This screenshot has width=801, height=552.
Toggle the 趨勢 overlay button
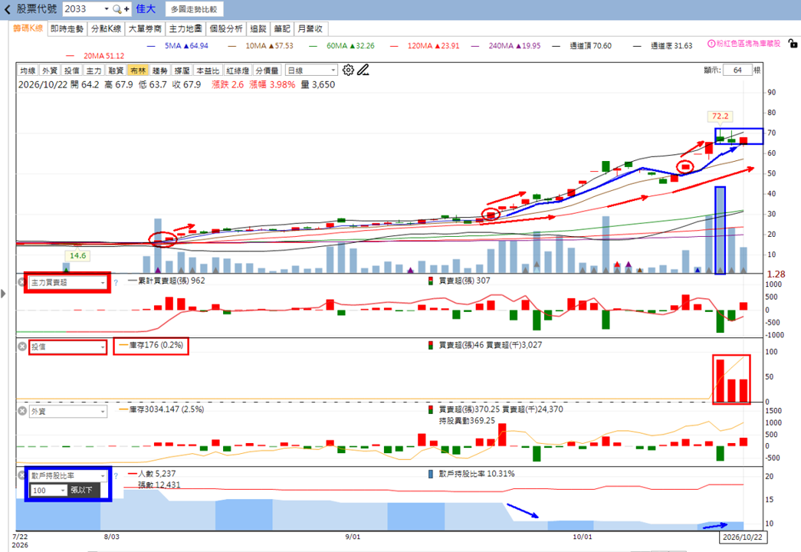pos(160,71)
